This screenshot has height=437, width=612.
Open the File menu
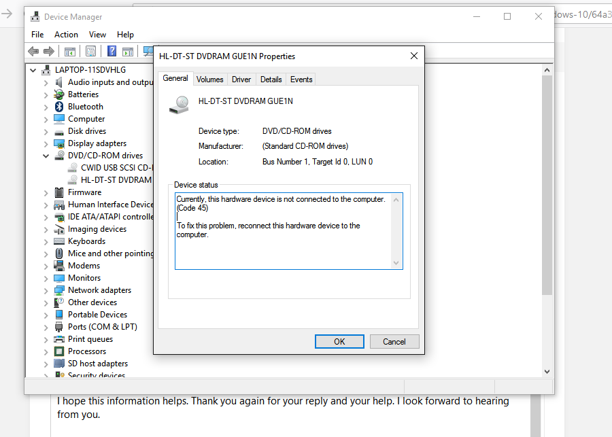(37, 35)
